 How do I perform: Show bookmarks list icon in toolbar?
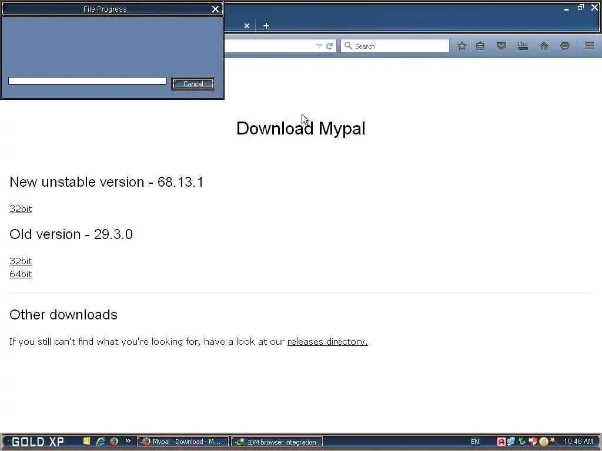click(x=480, y=46)
